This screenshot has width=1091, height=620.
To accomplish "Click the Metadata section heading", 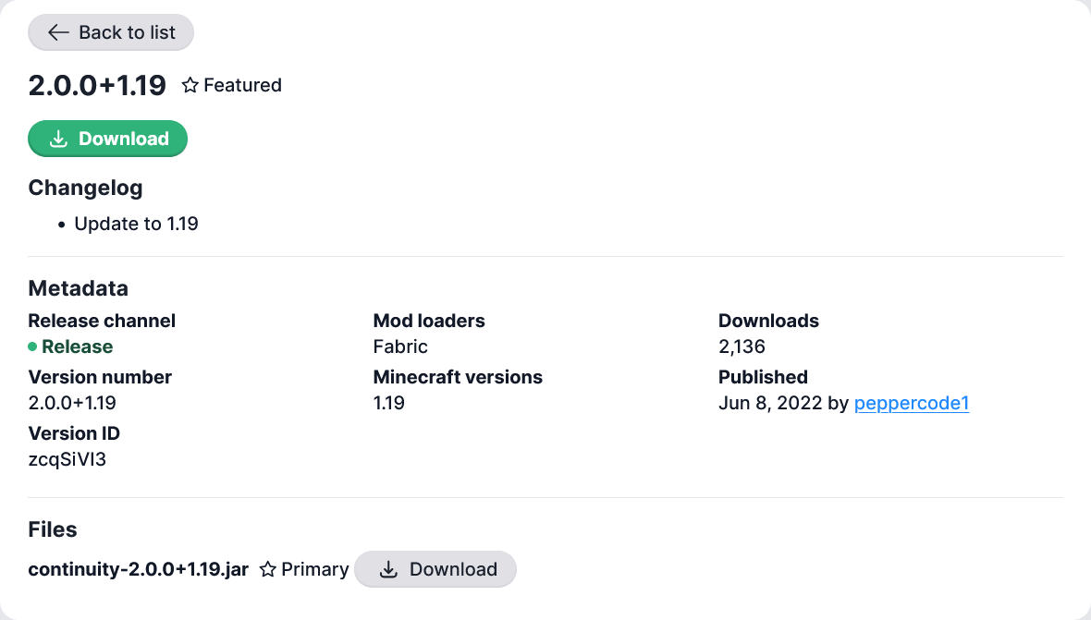I will point(78,288).
